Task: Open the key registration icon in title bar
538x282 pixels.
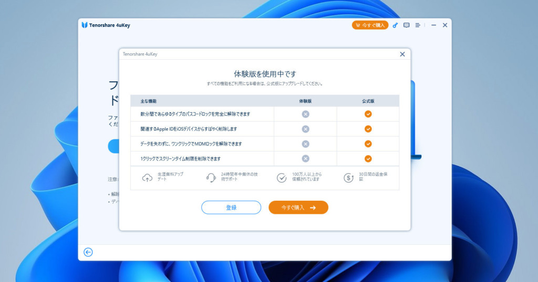Action: 395,25
